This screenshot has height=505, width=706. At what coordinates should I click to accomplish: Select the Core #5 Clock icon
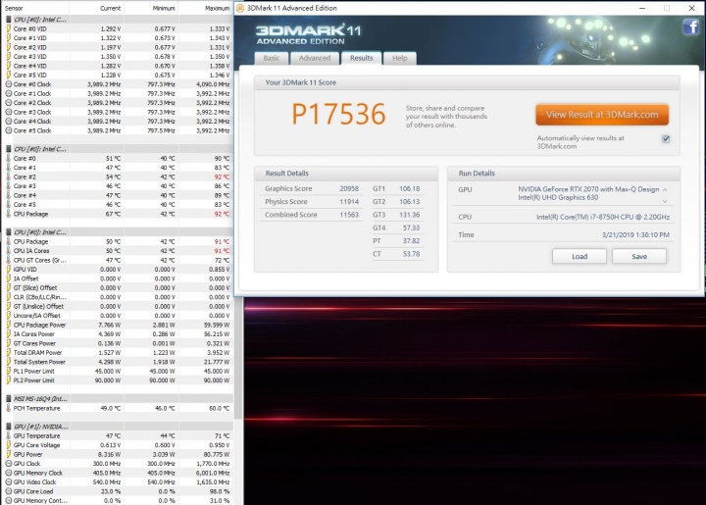[8, 130]
